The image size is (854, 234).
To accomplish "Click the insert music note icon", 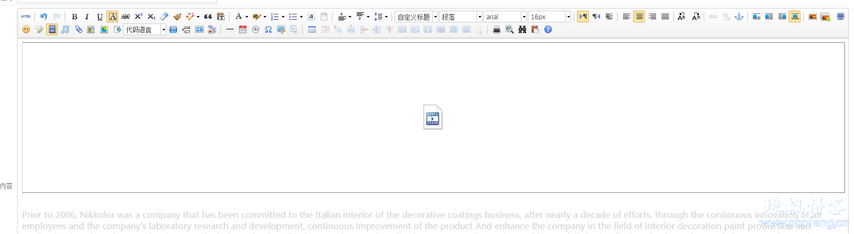I will point(65,29).
